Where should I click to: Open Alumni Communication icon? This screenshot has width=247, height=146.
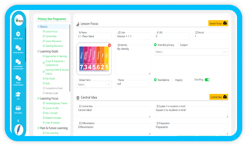(x=18, y=78)
